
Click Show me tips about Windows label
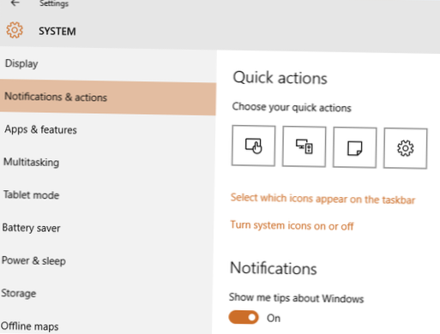296,298
